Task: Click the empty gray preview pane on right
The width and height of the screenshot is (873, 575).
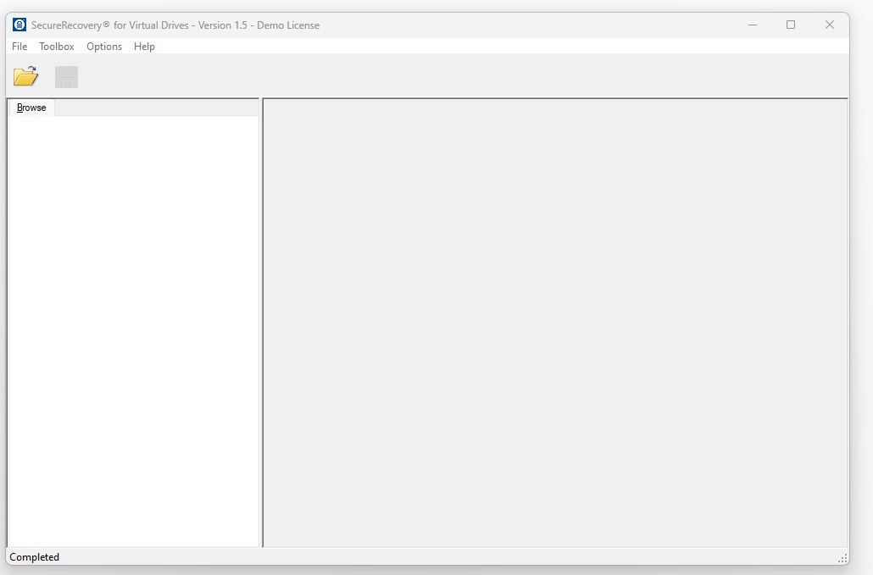Action: pos(555,322)
